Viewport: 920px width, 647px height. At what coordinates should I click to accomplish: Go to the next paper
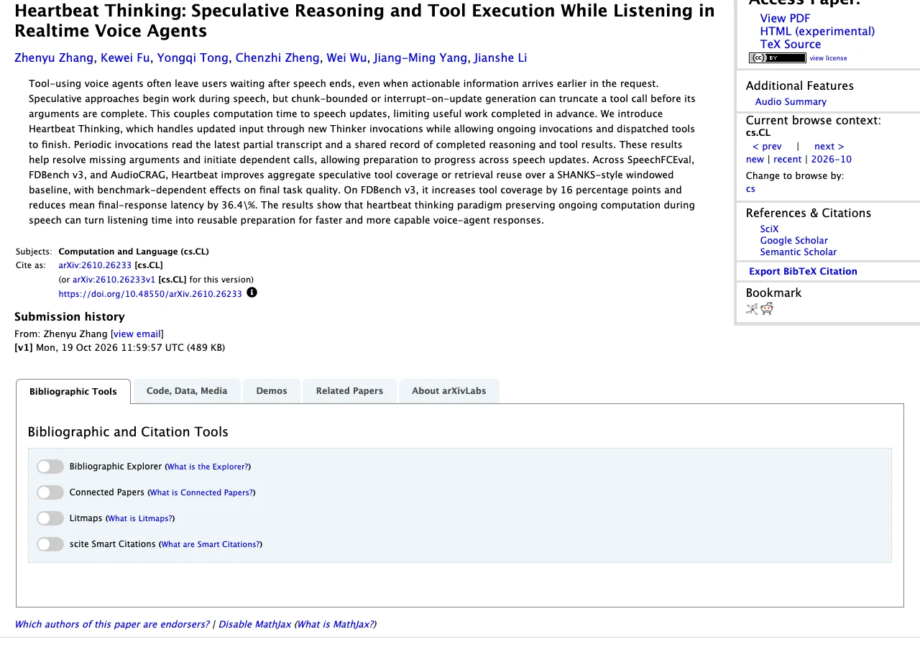click(x=829, y=147)
